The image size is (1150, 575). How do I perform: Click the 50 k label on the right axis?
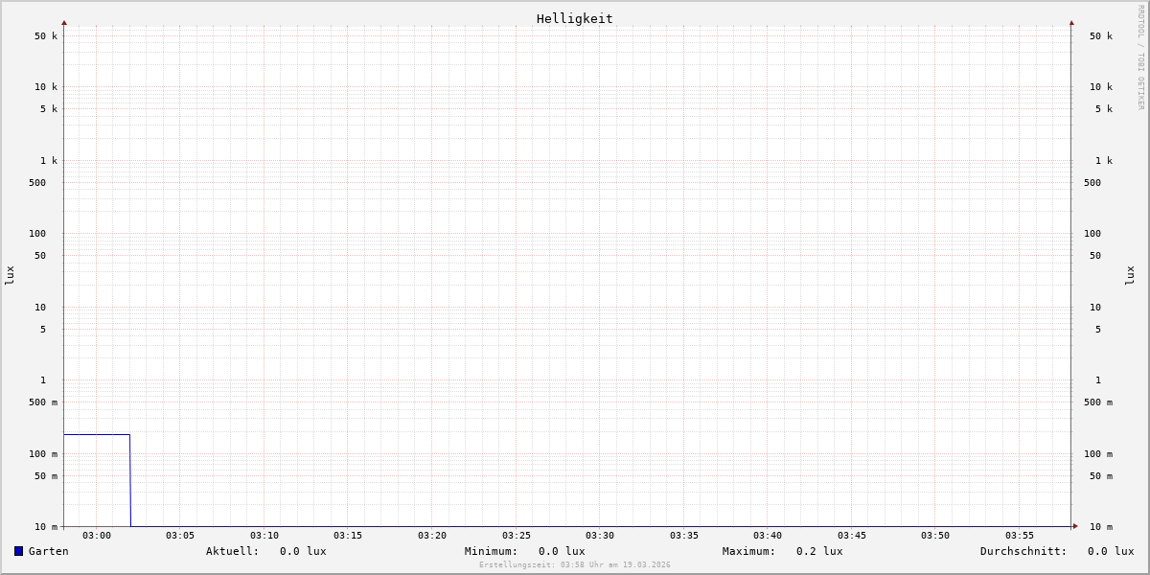(x=1100, y=36)
